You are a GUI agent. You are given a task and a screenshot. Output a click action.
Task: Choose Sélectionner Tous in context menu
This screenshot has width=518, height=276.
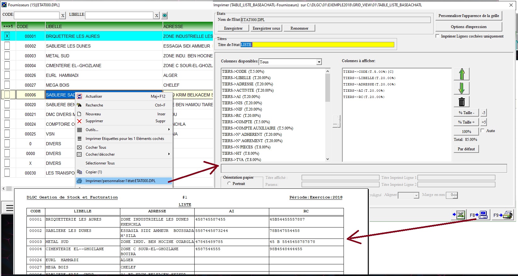click(100, 163)
